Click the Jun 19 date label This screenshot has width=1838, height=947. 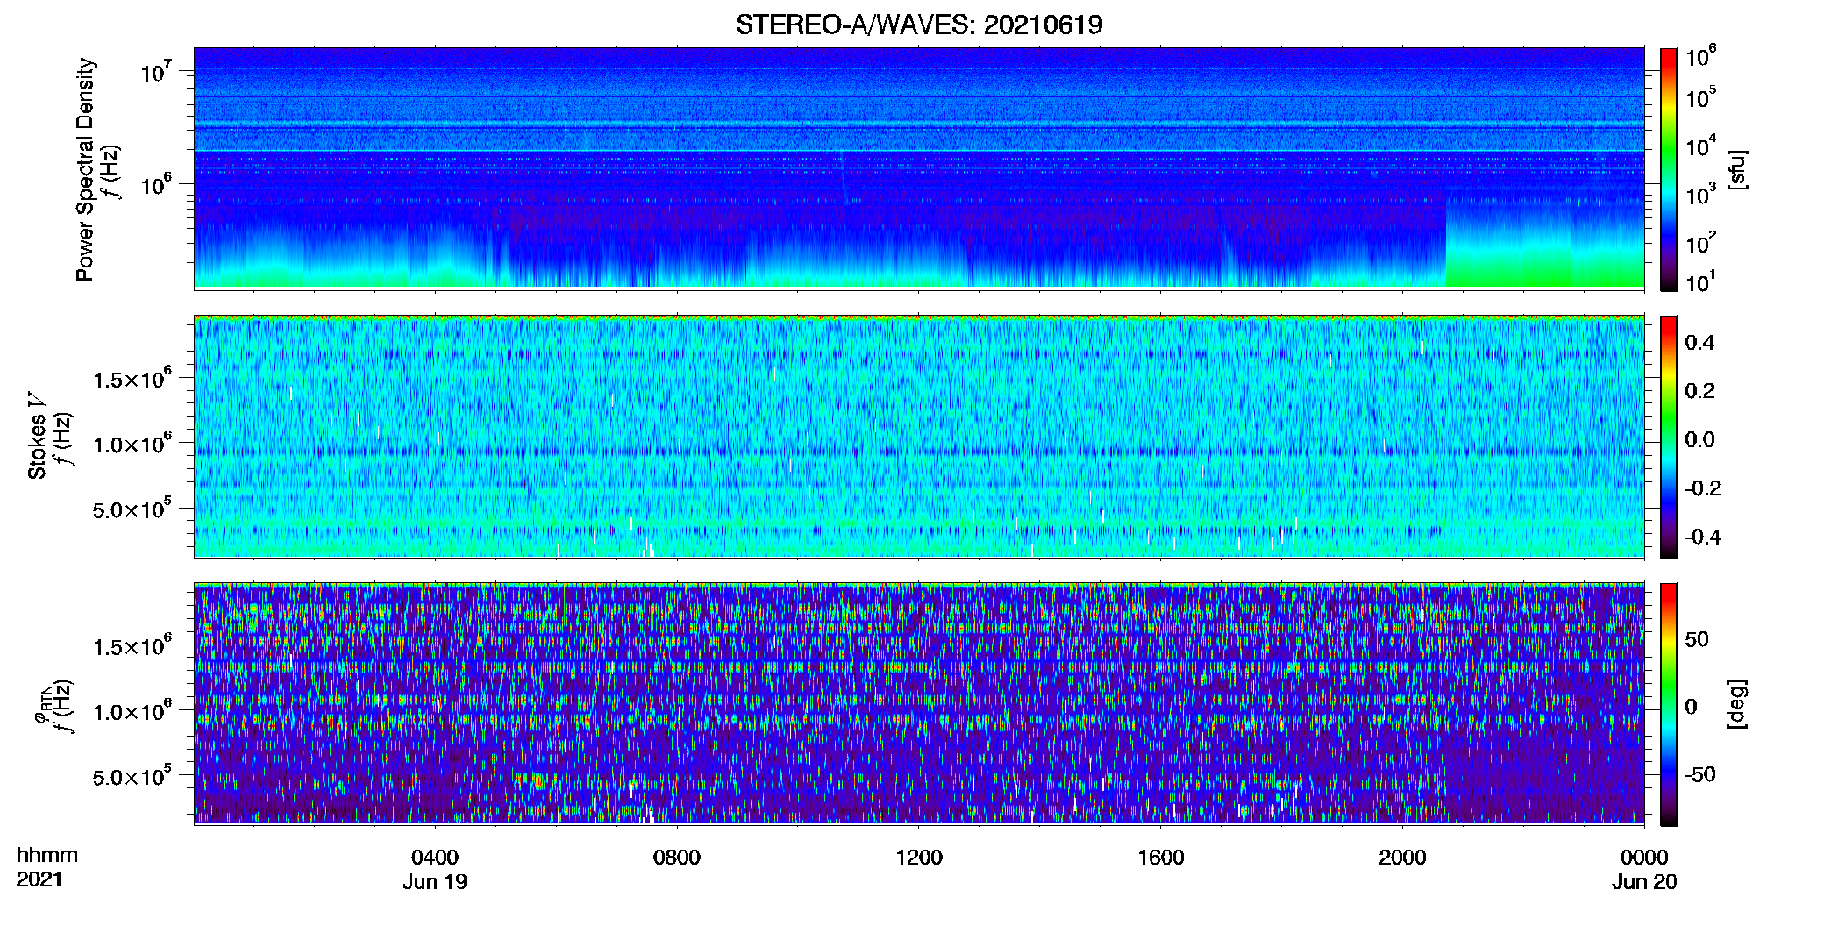tap(435, 882)
